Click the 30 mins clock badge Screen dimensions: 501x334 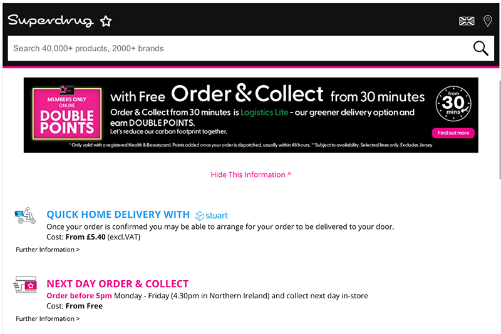pos(453,103)
